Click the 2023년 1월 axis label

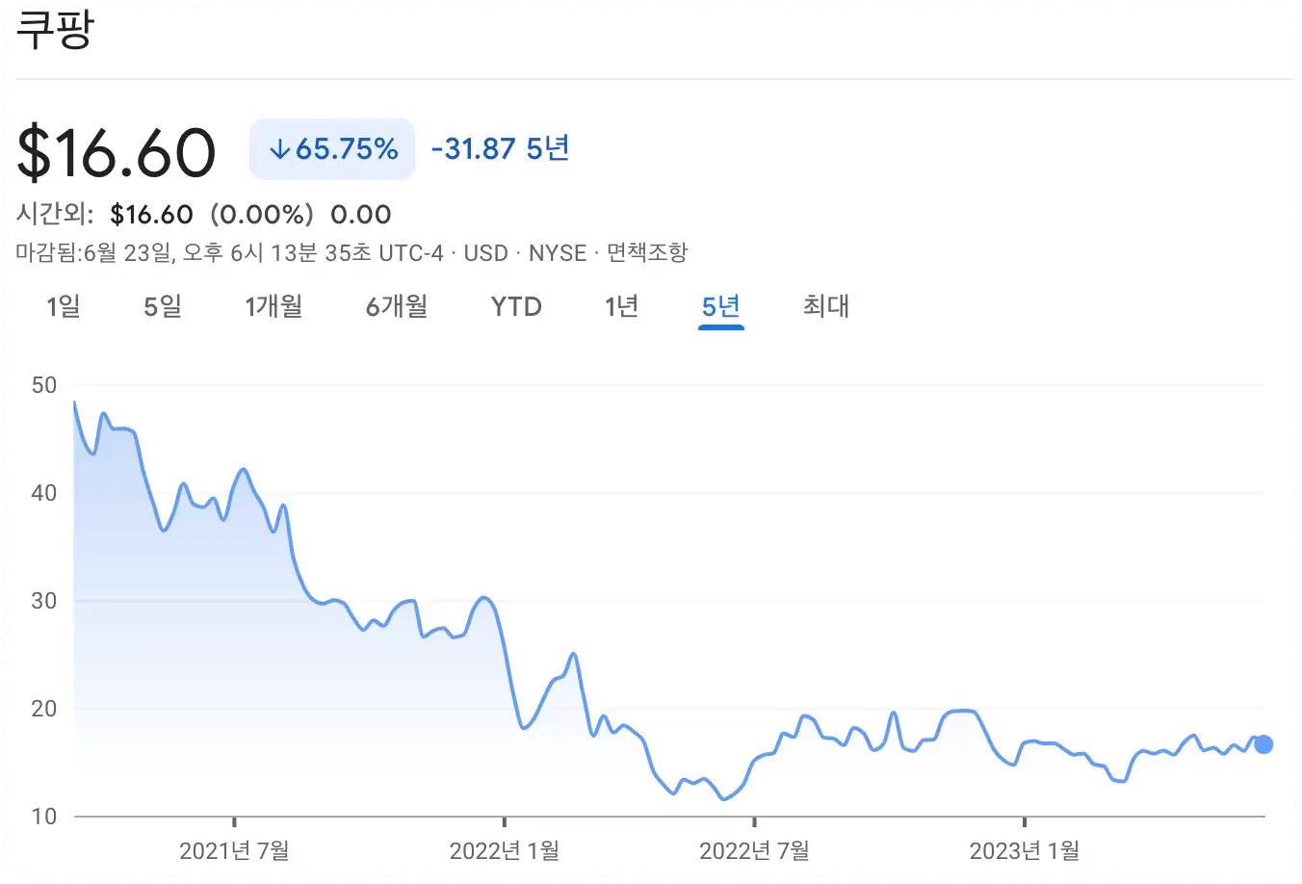1024,850
